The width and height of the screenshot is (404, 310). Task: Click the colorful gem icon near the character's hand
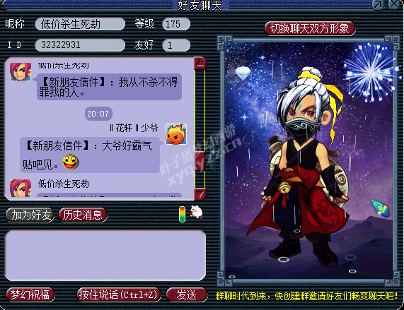(381, 208)
